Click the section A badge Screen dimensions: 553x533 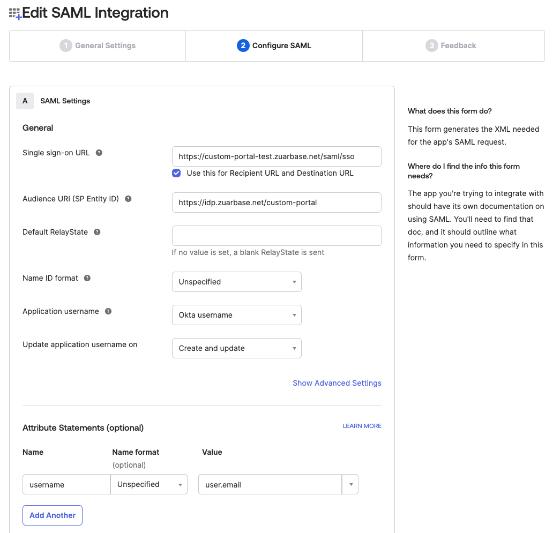click(x=25, y=101)
